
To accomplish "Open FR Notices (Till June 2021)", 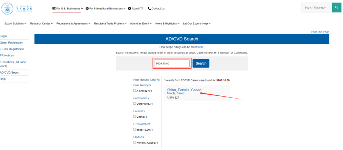I will coord(13,64).
